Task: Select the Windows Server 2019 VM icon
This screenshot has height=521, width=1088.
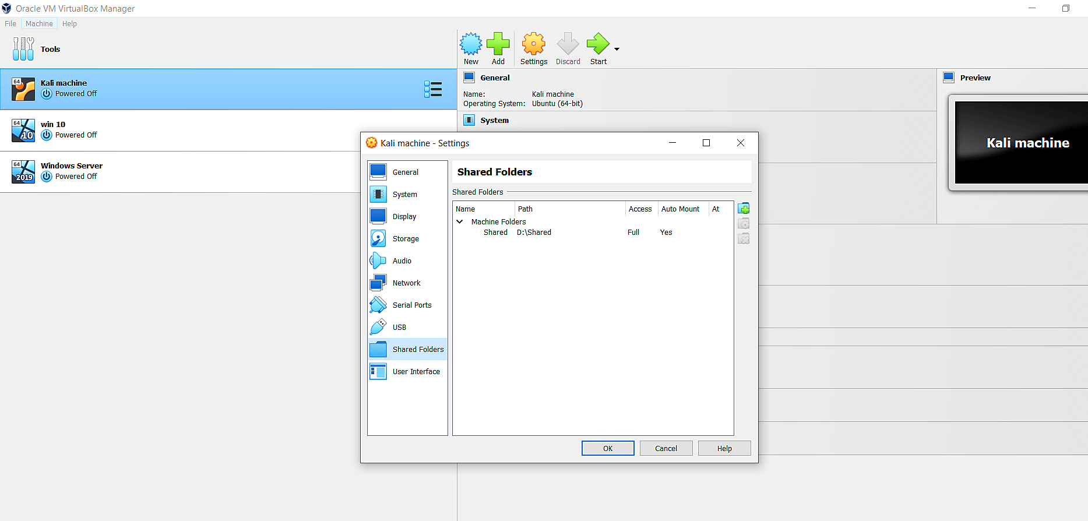Action: tap(23, 172)
